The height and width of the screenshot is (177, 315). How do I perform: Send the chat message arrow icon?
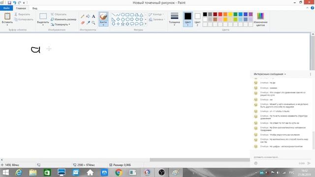tap(309, 163)
